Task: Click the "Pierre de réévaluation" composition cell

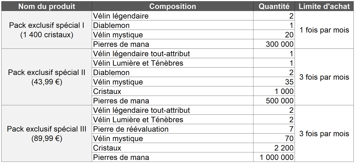Action: pos(131,129)
